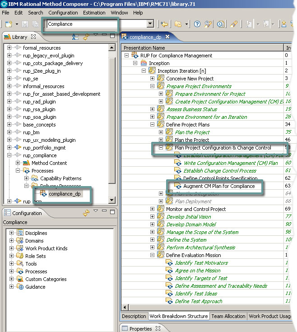Refresh the Configuration panel

point(86,213)
